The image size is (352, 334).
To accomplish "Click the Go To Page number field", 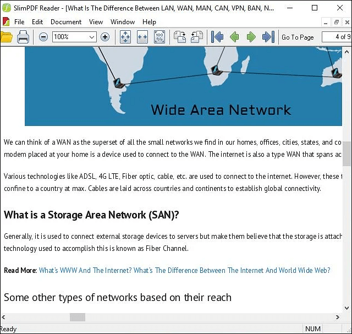I will click(x=337, y=37).
